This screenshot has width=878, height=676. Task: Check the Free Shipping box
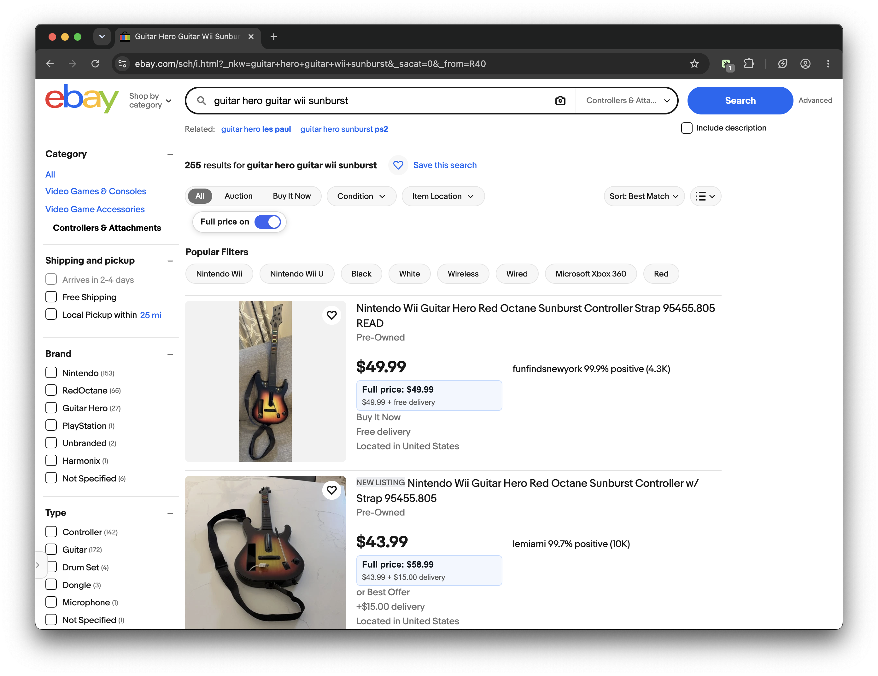[x=51, y=297]
